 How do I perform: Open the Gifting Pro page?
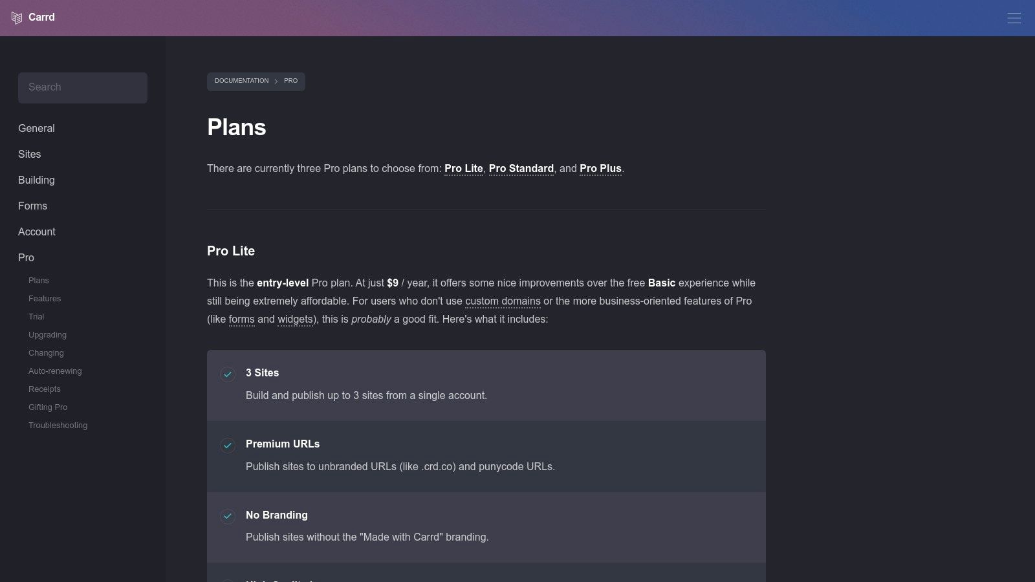[47, 407]
